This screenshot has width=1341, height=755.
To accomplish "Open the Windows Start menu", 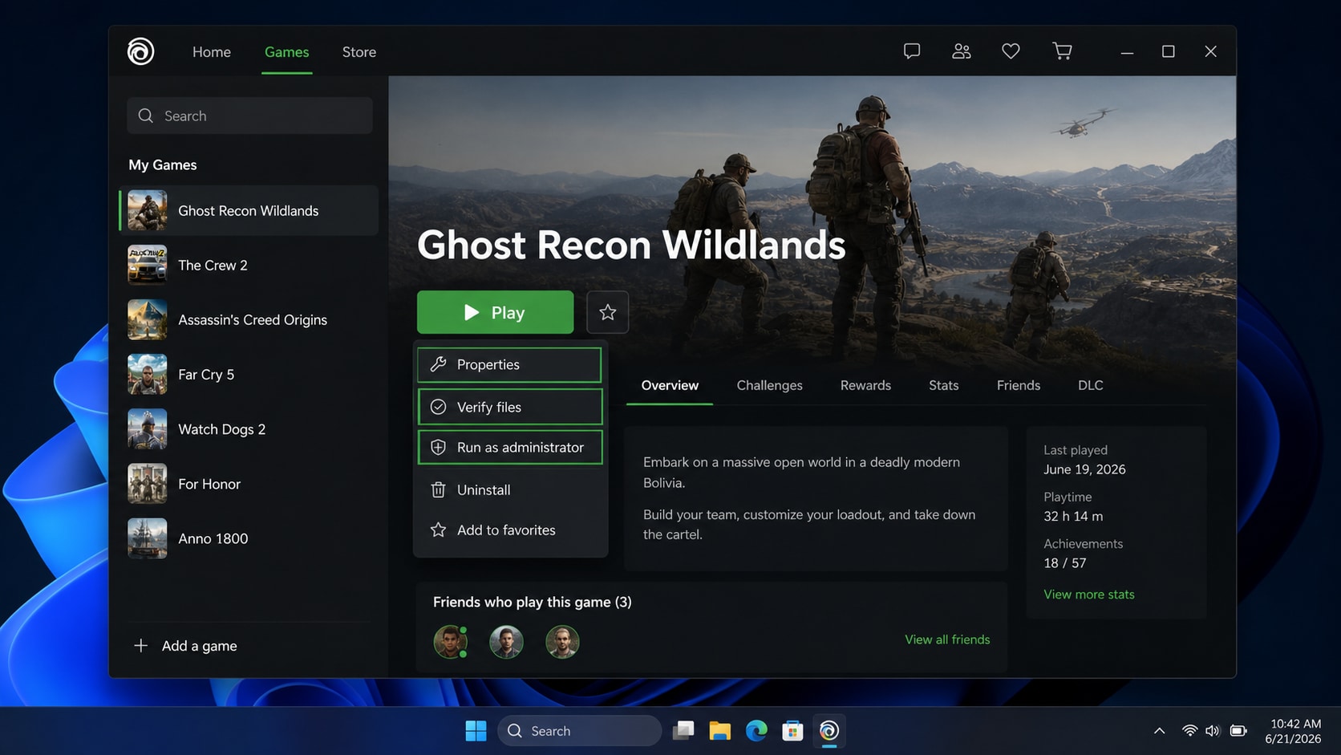I will [x=476, y=731].
